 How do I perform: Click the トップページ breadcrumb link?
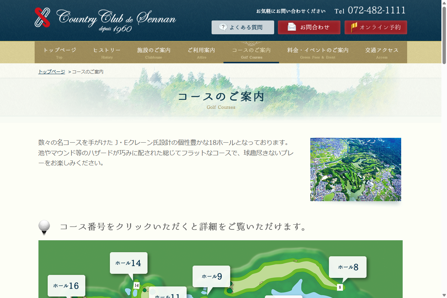[x=52, y=72]
